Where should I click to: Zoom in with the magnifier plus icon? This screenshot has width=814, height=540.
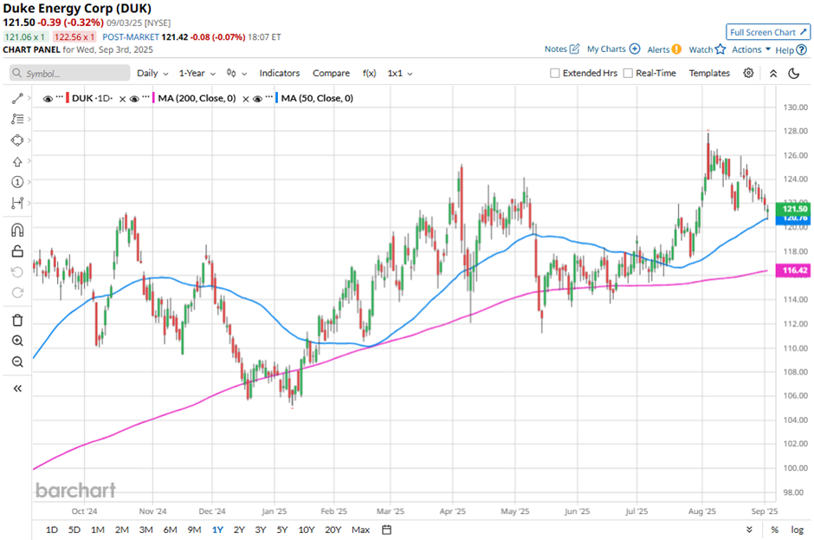[17, 341]
